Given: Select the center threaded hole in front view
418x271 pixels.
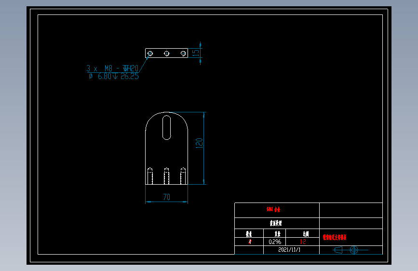Looking at the screenshot, I should click(x=167, y=176).
